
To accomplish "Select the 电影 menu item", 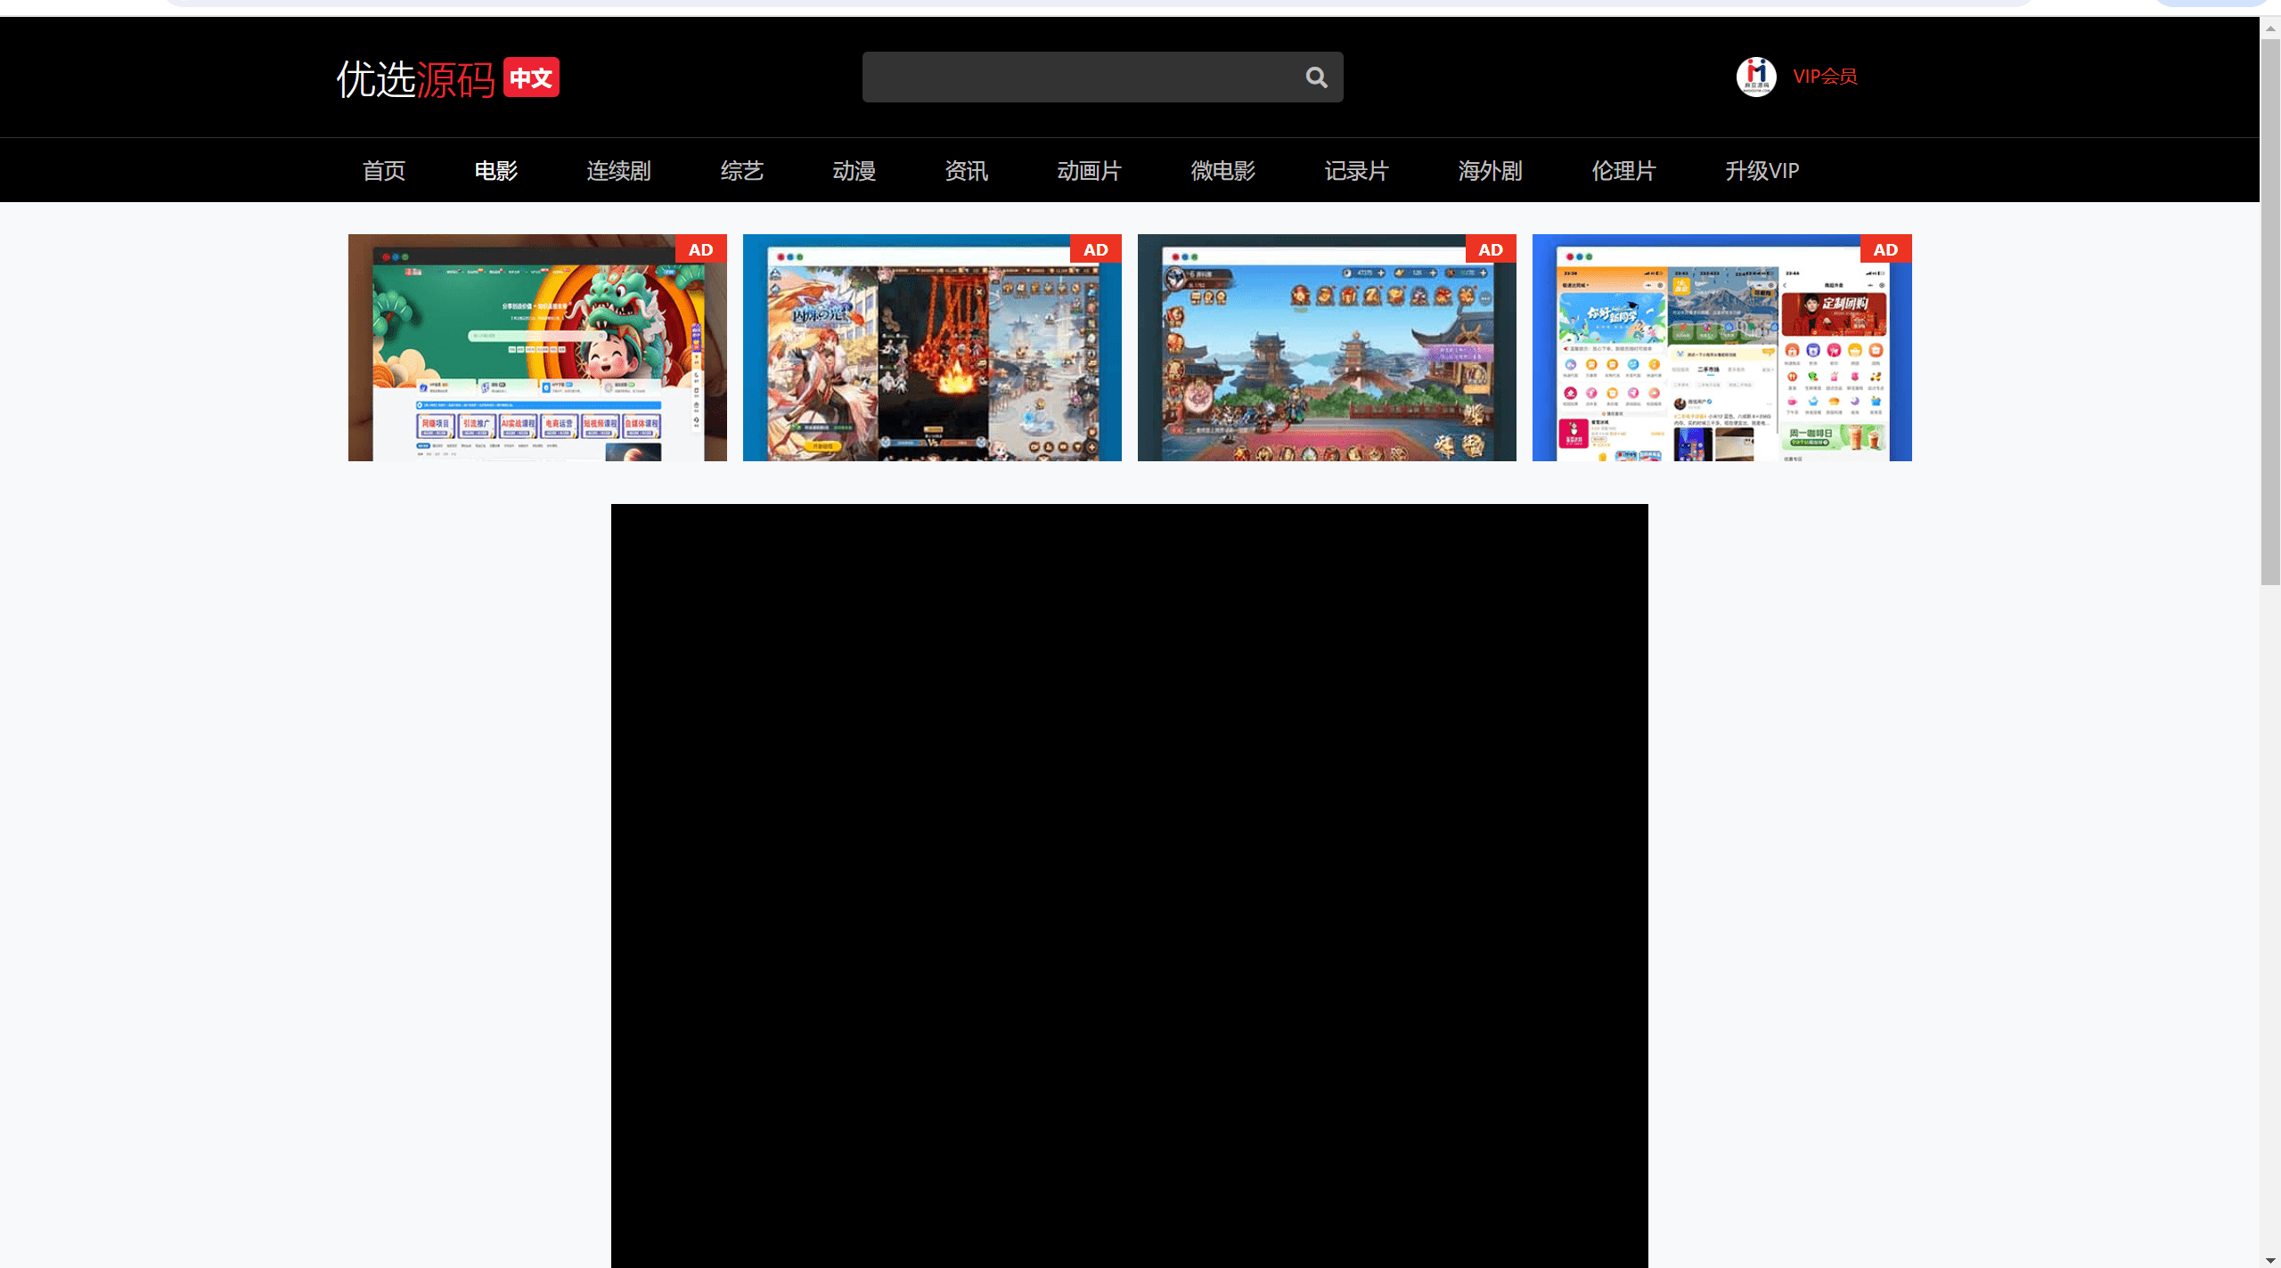I will click(496, 170).
